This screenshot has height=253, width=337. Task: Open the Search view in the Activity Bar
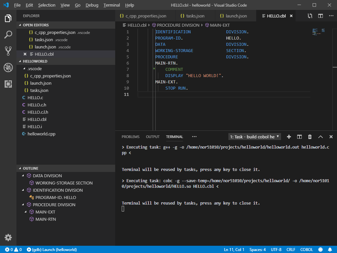(8, 35)
